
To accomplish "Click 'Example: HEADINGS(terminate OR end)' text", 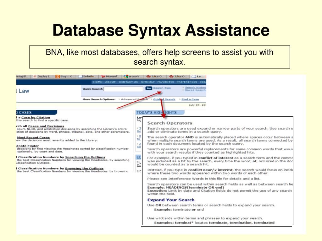I will [186, 187].
